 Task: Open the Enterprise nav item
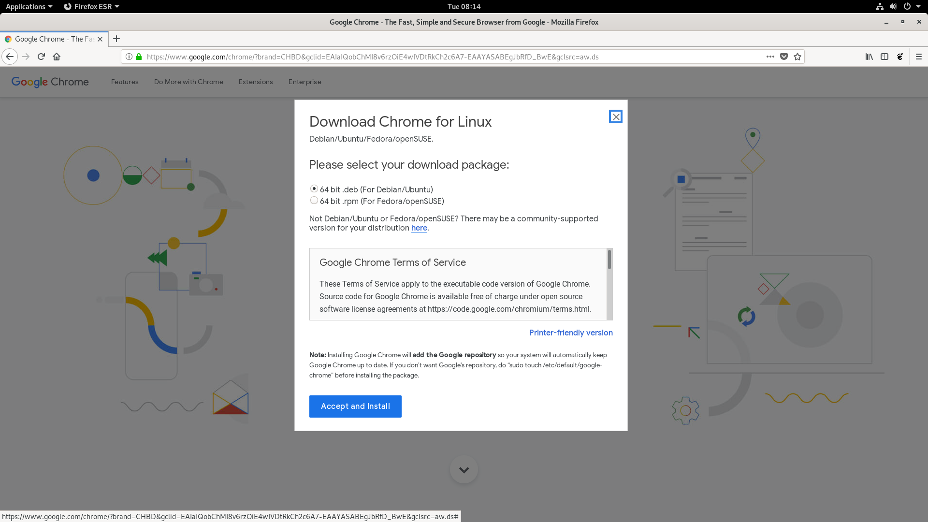(x=305, y=82)
